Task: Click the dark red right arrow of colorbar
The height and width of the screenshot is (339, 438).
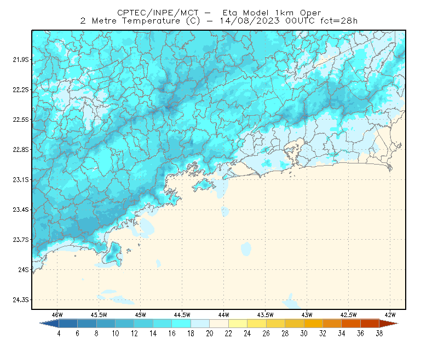Action: (x=389, y=324)
